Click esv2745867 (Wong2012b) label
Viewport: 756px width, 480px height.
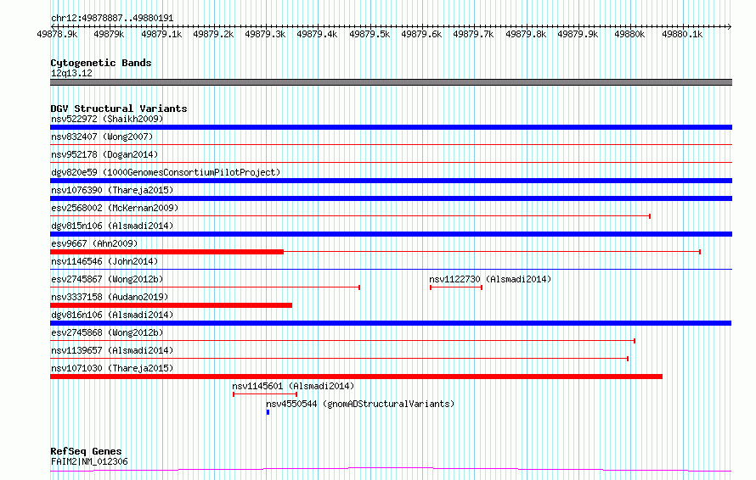click(x=107, y=279)
